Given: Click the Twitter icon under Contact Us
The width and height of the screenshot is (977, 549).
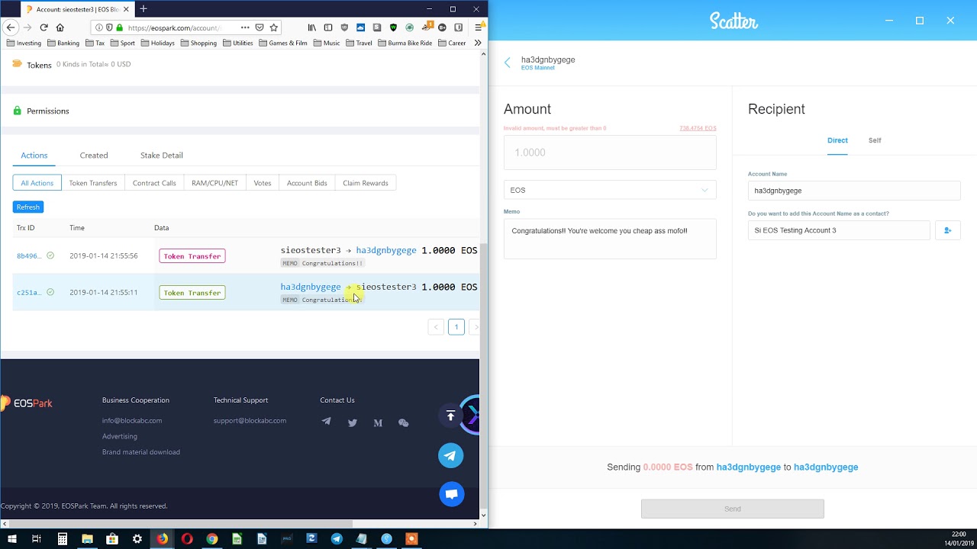Looking at the screenshot, I should coord(352,422).
